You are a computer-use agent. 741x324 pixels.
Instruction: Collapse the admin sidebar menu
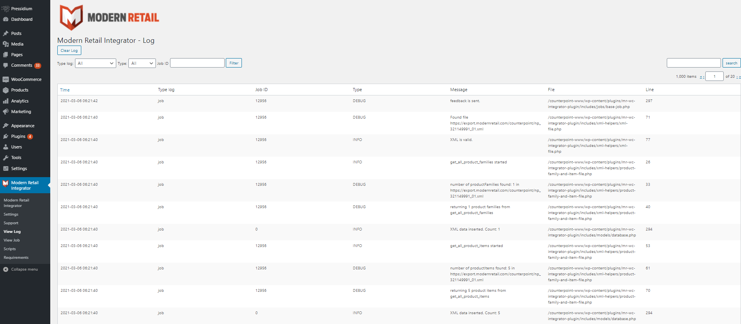(x=20, y=269)
